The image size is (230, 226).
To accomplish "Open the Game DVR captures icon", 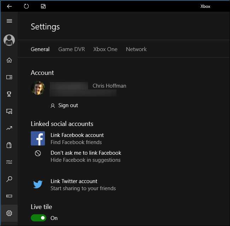I will point(9,111).
